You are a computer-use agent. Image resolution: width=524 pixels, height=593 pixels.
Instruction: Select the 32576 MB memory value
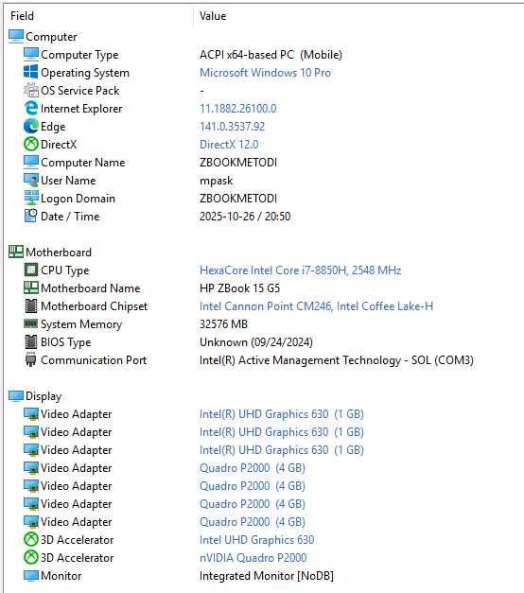point(223,324)
